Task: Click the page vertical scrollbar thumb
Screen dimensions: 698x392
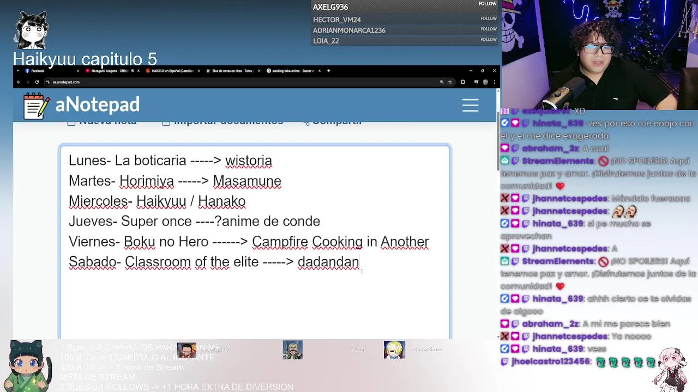Action: click(498, 142)
